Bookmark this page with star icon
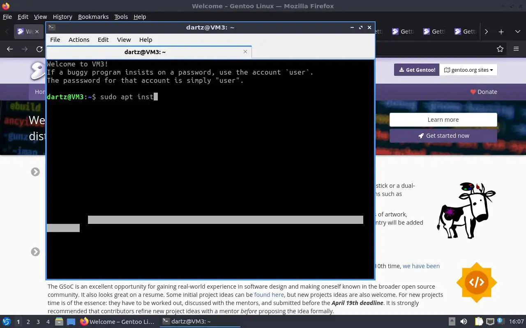Image resolution: width=526 pixels, height=328 pixels. [x=500, y=49]
